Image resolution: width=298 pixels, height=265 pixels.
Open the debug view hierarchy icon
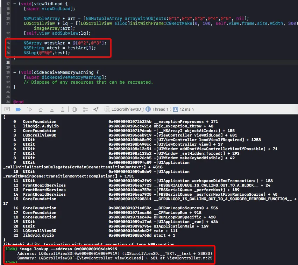[74, 109]
